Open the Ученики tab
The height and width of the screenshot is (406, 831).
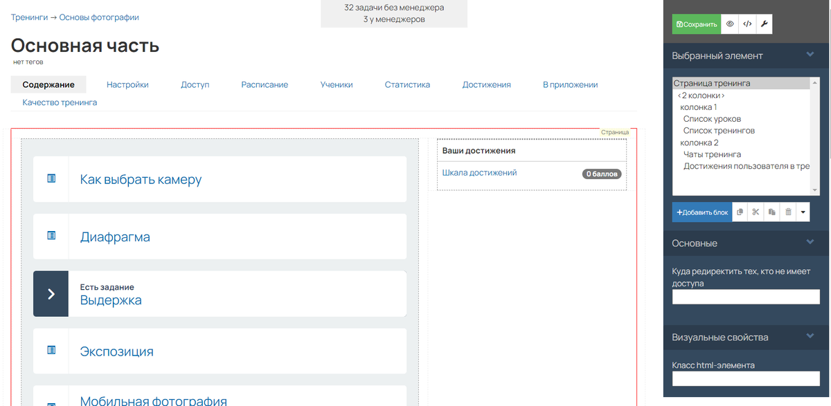pyautogui.click(x=337, y=84)
